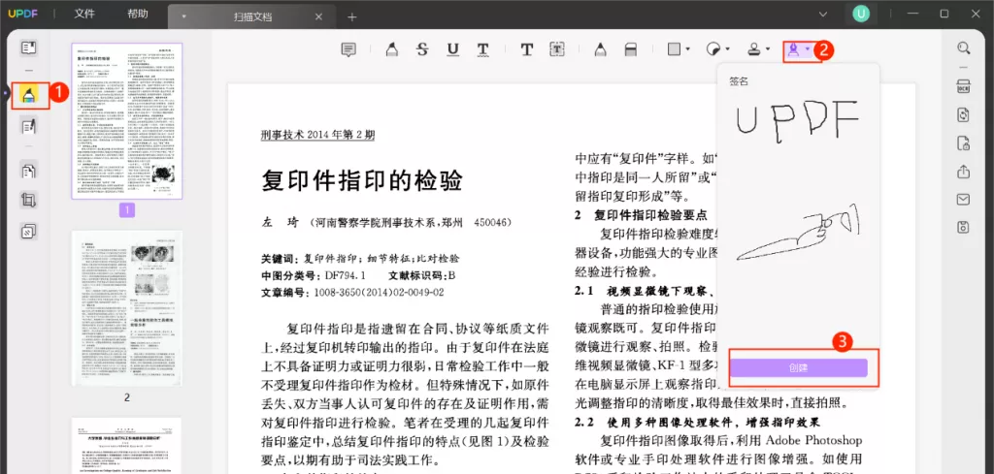Select the page 2 thumbnail
This screenshot has width=994, height=474.
point(126,308)
